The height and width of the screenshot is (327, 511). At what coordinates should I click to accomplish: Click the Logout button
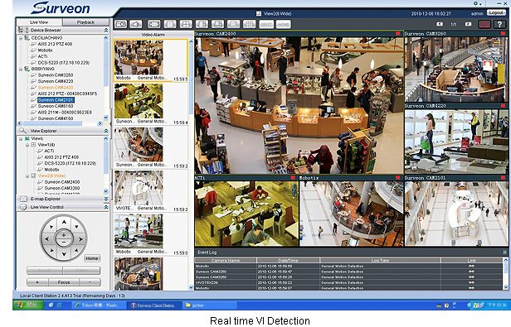click(x=496, y=12)
